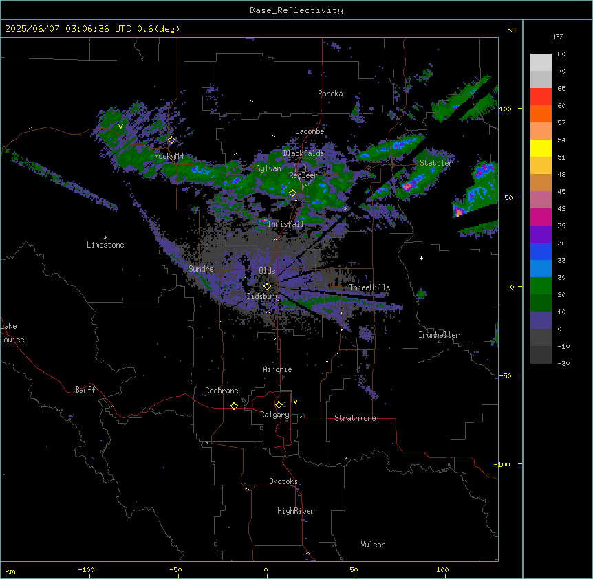Click the Strathmore label

(x=355, y=418)
